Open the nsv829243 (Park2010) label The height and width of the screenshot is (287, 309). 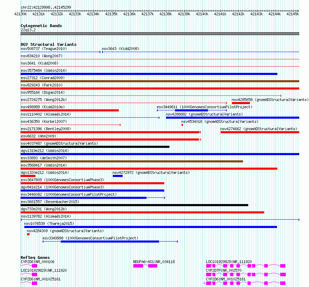coord(42,85)
